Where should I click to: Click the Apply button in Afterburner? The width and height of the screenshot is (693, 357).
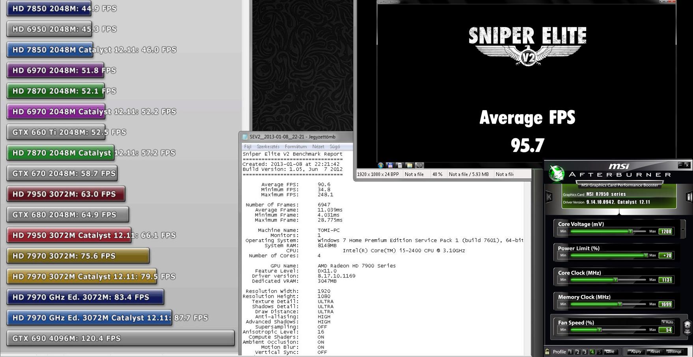click(636, 352)
